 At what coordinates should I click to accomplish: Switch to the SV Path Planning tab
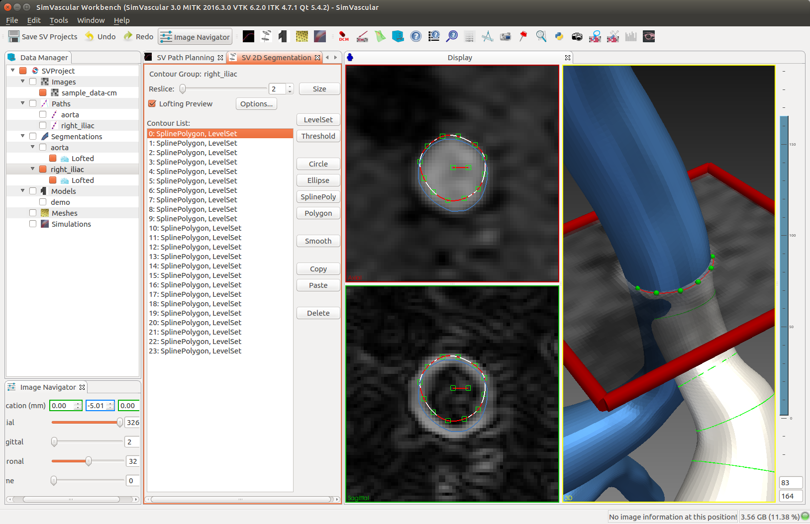coord(185,57)
